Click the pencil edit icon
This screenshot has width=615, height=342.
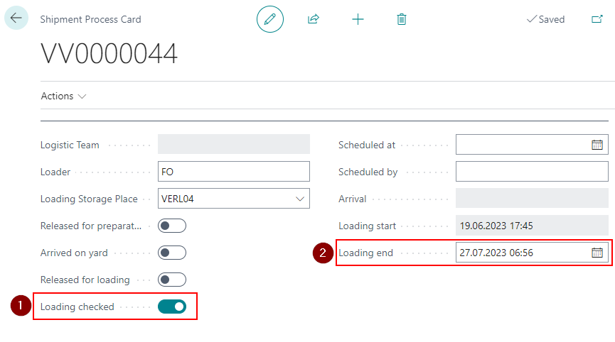pyautogui.click(x=269, y=19)
